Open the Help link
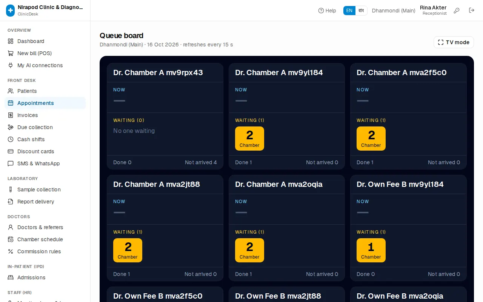The image size is (483, 302). tap(327, 11)
